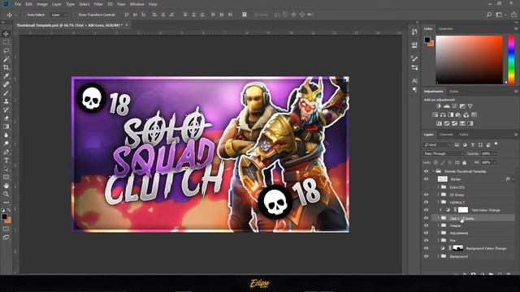The width and height of the screenshot is (520, 292).
Task: Open the Pass Through blend mode dropdown
Action: pos(444,153)
